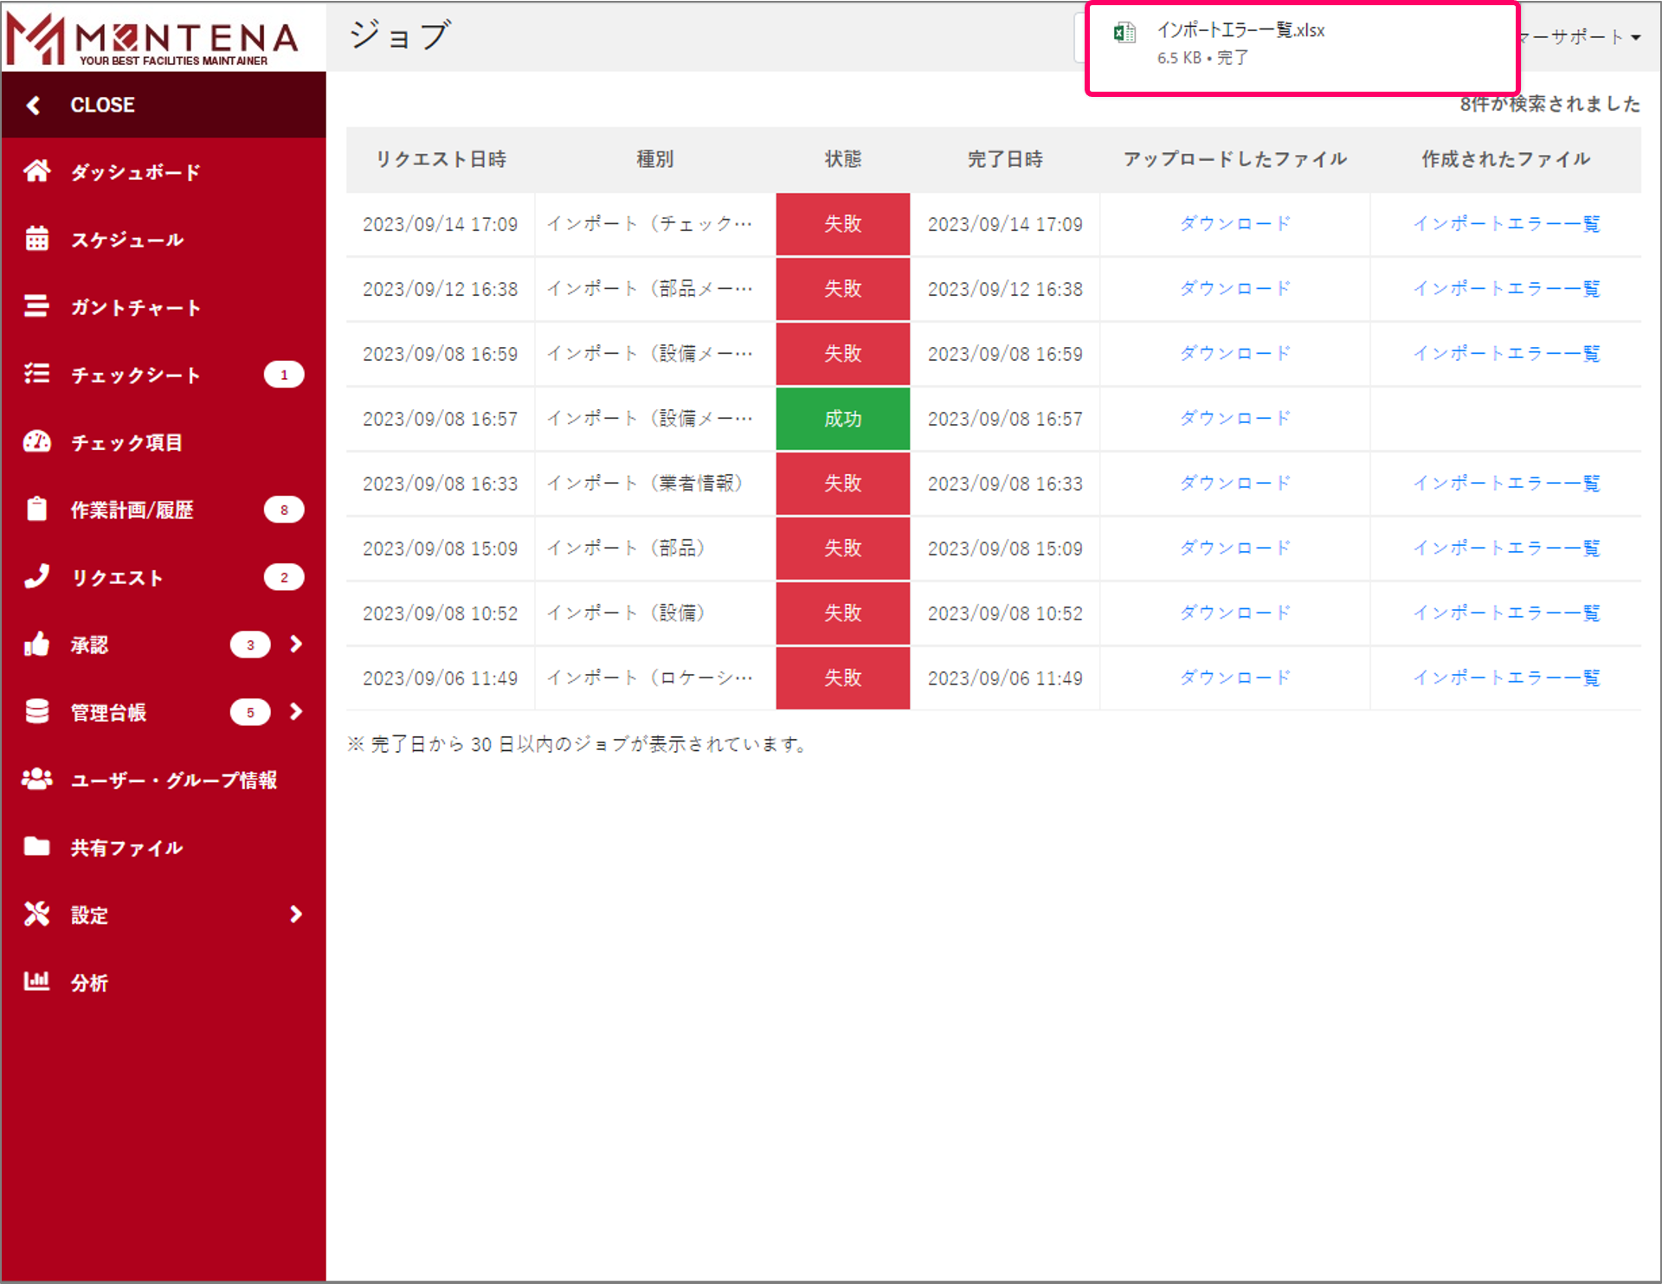Select the スケジュール calendar icon

[37, 240]
